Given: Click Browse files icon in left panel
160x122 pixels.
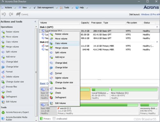Looking at the screenshot, I should tap(3, 87).
